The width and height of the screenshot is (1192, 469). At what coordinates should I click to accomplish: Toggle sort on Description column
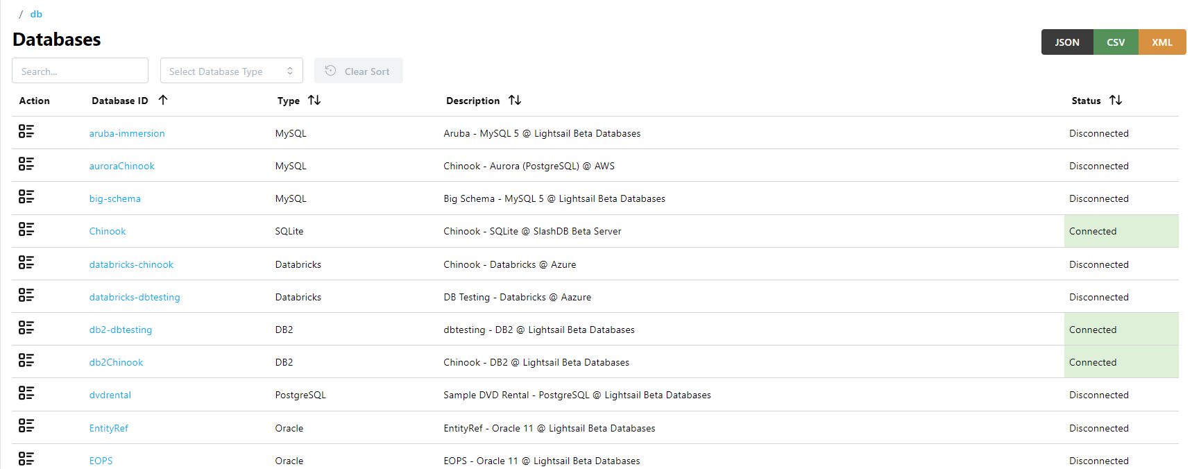pos(515,101)
